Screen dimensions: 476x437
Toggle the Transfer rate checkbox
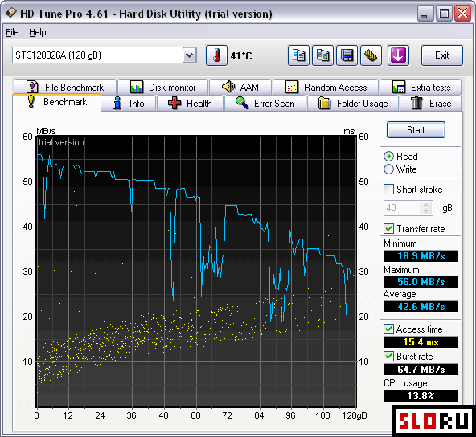388,228
